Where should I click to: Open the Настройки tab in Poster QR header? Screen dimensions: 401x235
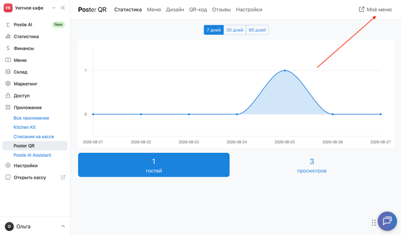249,10
